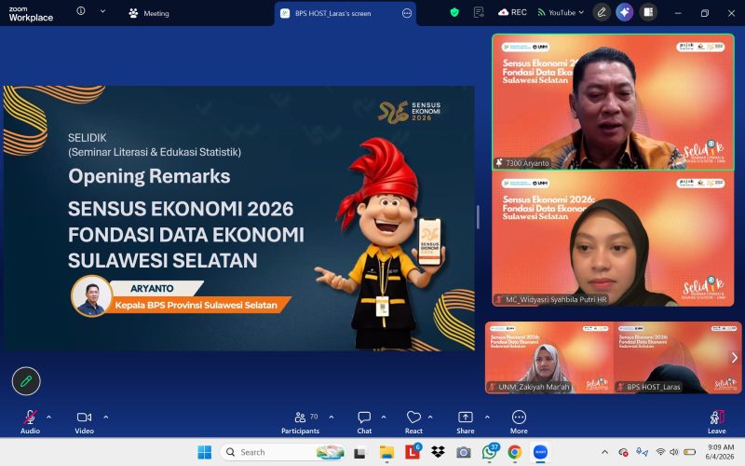The image size is (745, 466).
Task: Expand audio options arrow next to Audio
Action: coord(49,417)
